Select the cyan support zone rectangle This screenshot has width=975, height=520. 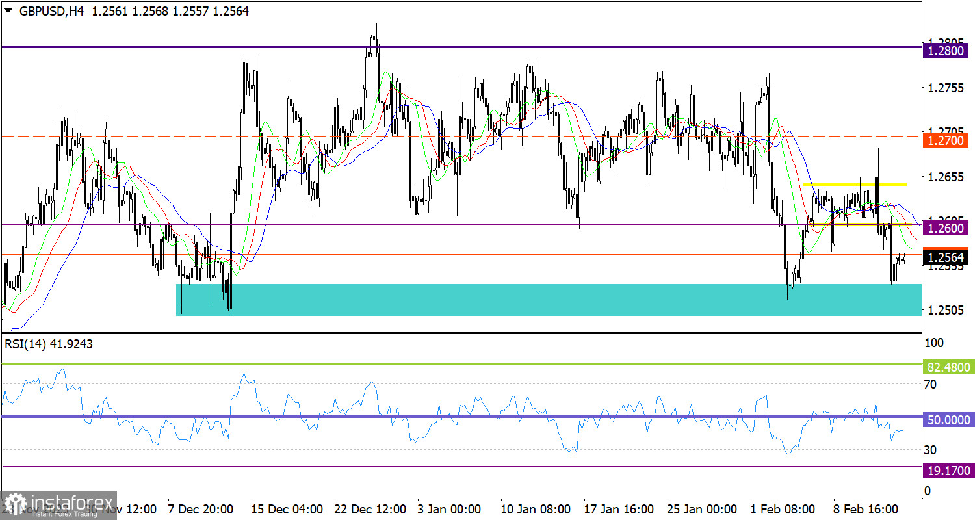549,300
